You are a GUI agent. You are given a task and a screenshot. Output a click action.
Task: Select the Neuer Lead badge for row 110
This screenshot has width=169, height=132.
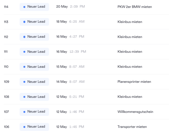click(x=34, y=67)
